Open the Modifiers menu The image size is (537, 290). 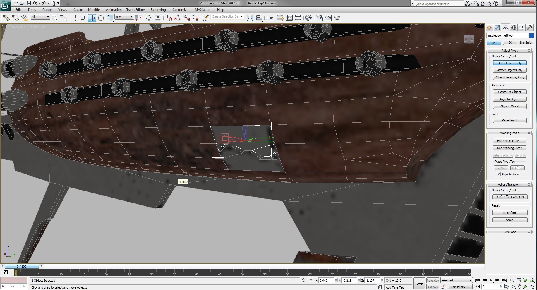pyautogui.click(x=95, y=9)
